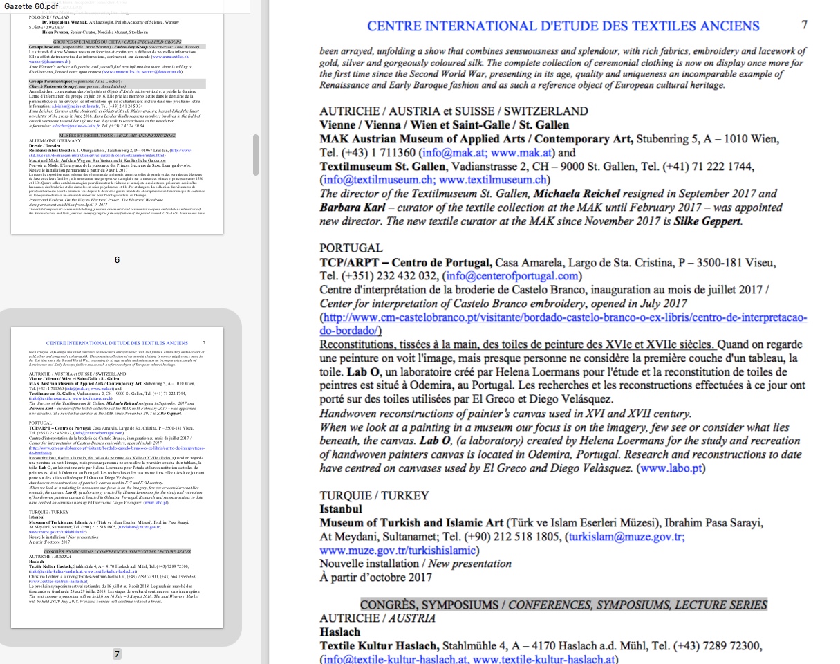
Task: Click the Gazette 60.pdf title in sidebar
Action: (30, 6)
